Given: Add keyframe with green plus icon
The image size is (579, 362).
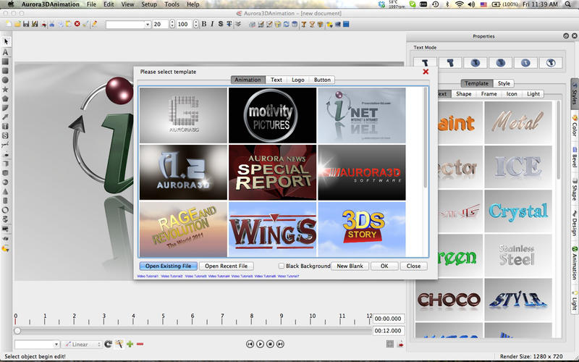Looking at the screenshot, I should click(x=130, y=345).
